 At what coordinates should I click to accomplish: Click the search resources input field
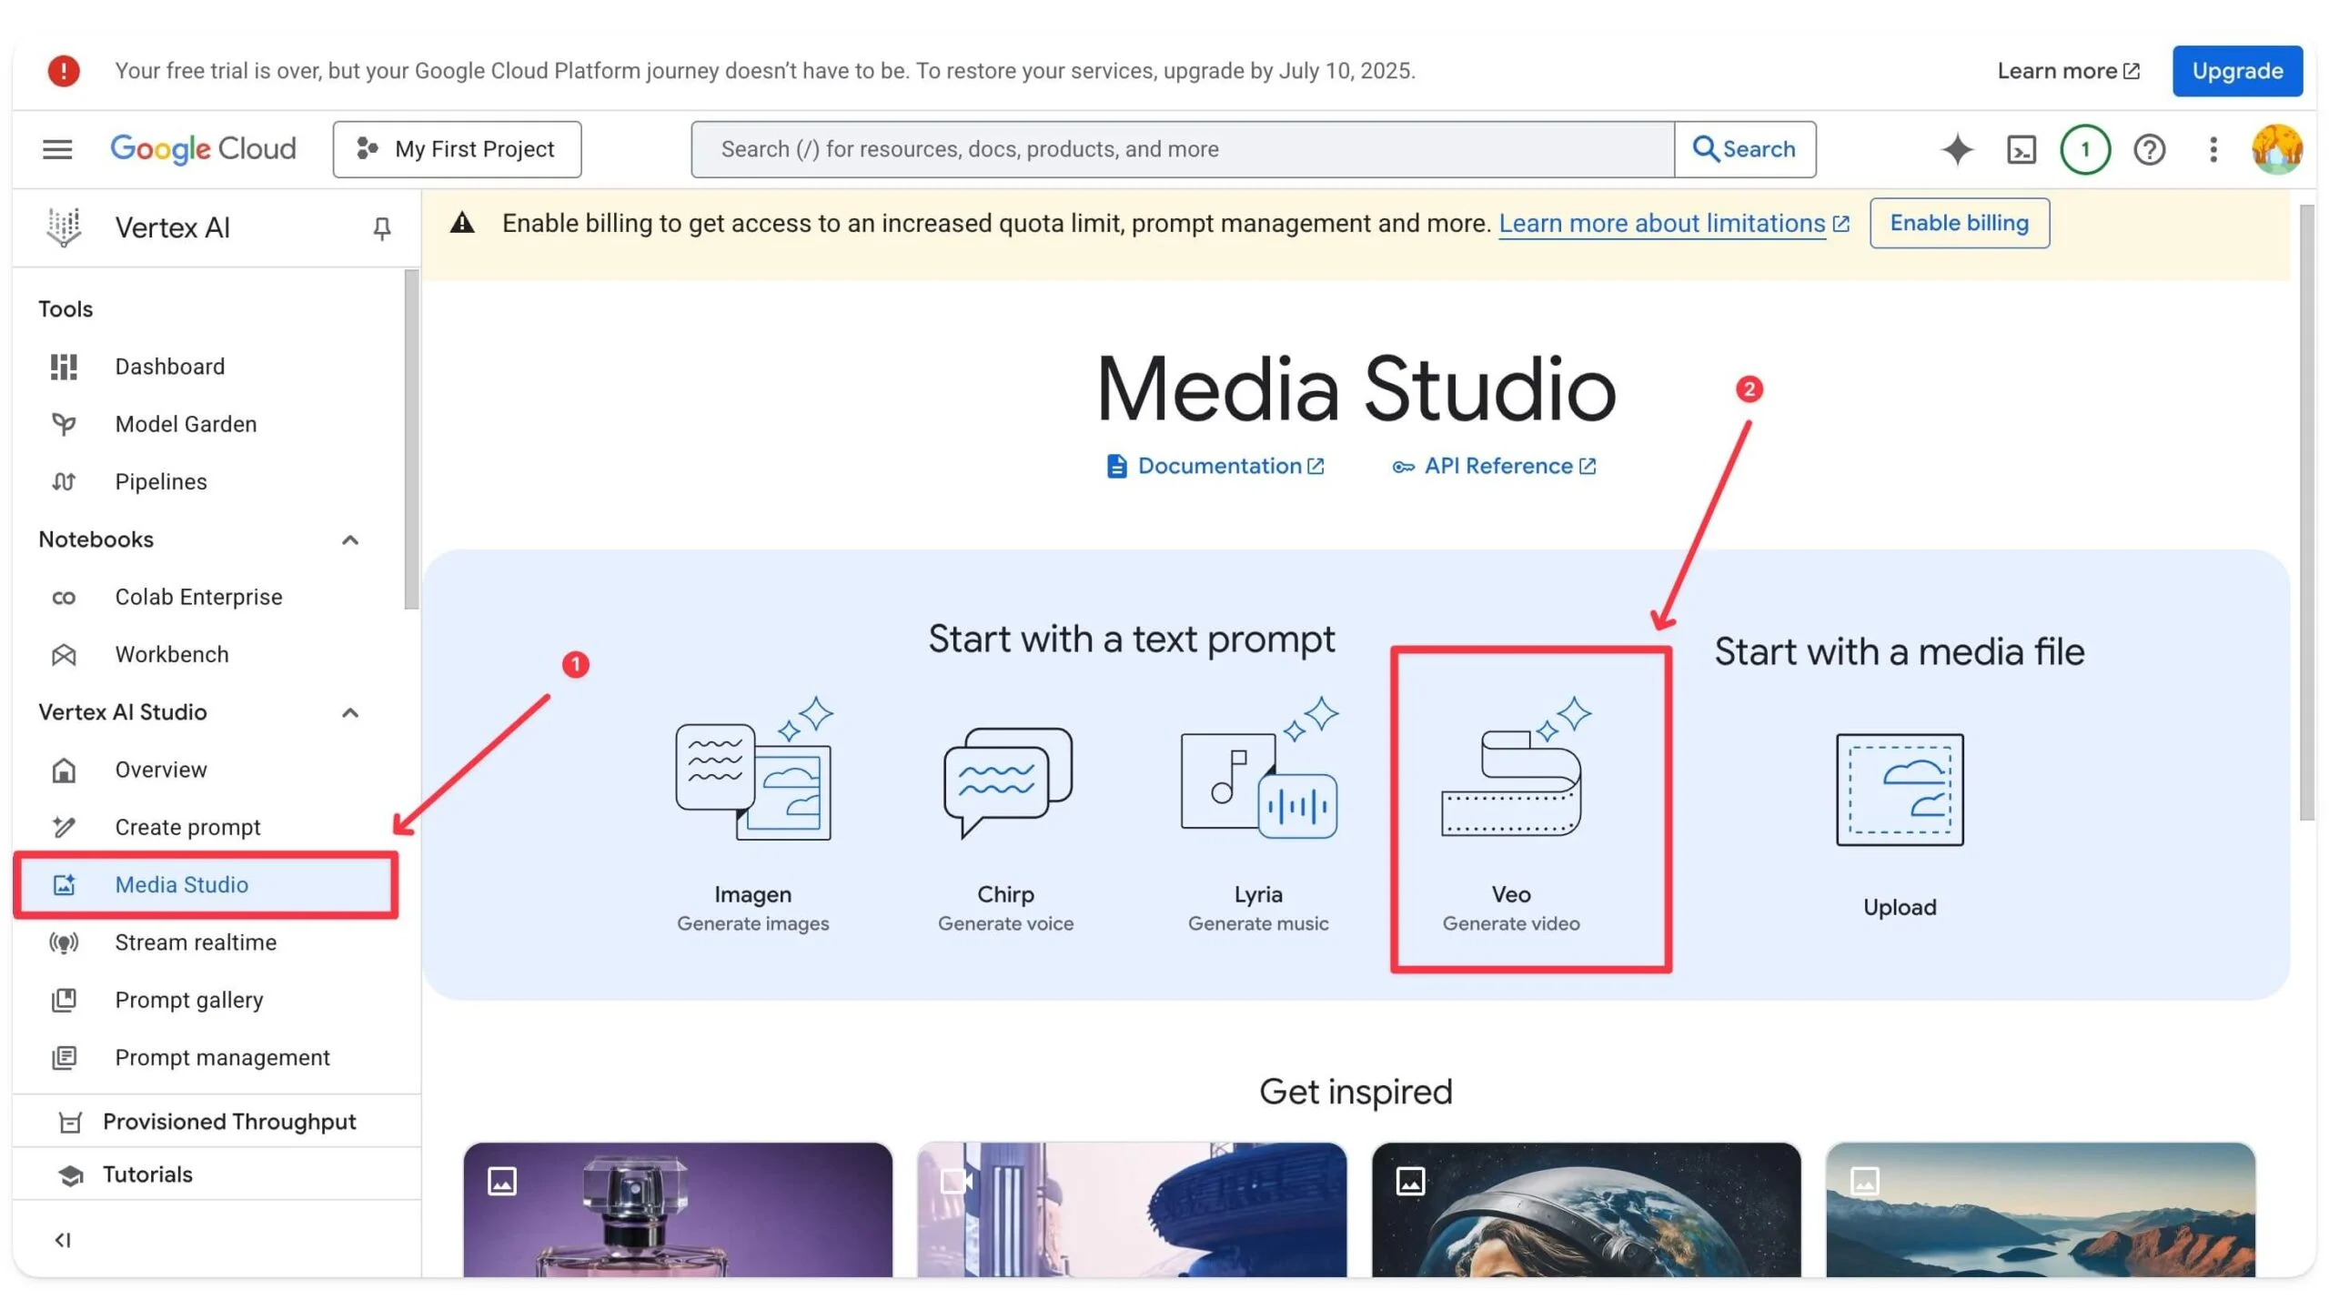[x=1182, y=149]
